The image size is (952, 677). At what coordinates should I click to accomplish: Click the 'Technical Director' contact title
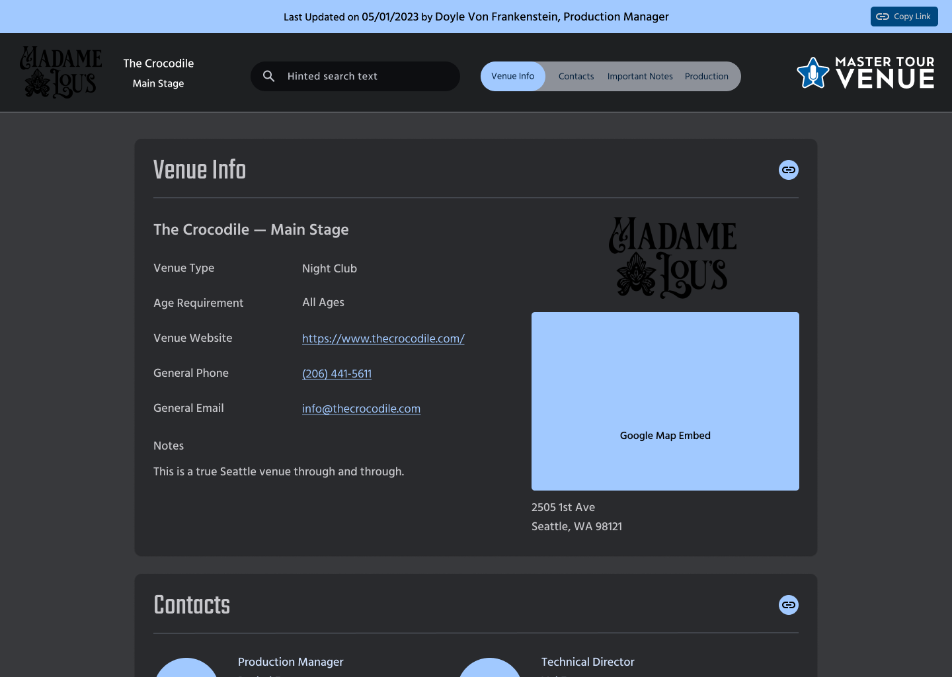pos(588,662)
